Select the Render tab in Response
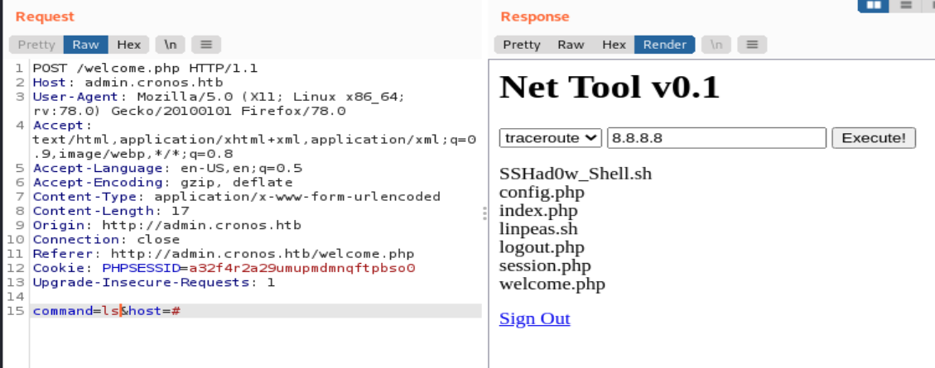The image size is (935, 368). 665,45
